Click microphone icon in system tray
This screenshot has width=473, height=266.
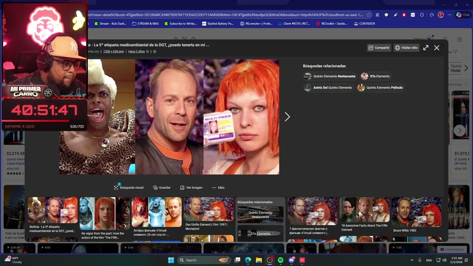pyautogui.click(x=420, y=260)
